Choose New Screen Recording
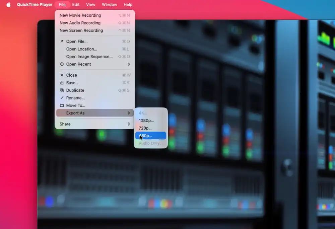335x229 pixels. 81,30
